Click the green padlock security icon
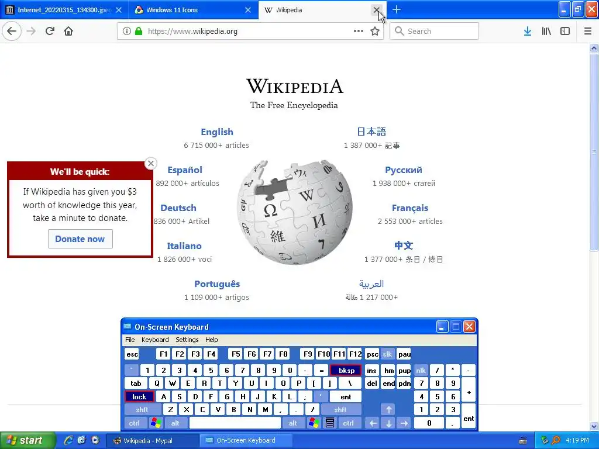This screenshot has height=449, width=599. [139, 31]
